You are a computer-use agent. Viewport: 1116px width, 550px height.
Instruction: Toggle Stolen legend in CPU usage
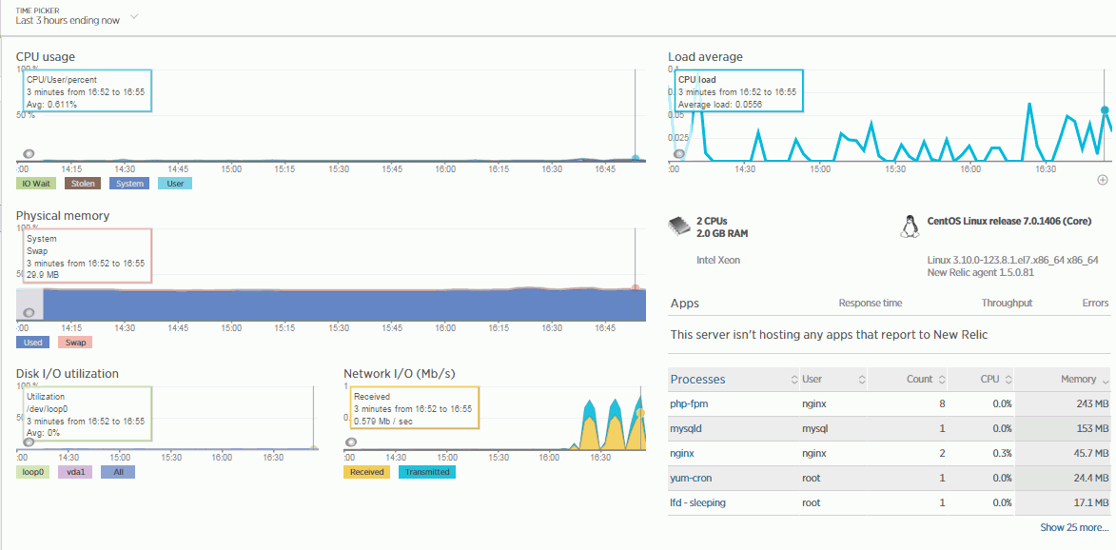point(83,184)
